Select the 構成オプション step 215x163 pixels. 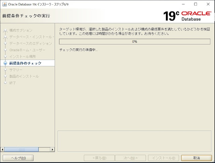[21, 30]
